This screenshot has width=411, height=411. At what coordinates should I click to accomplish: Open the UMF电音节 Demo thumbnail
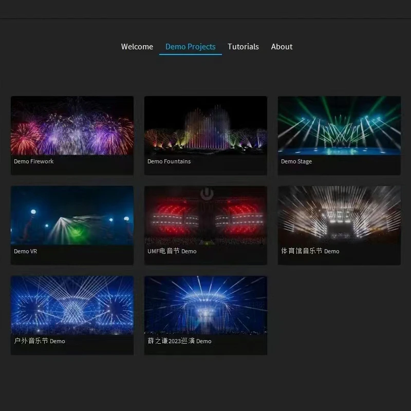[206, 215]
